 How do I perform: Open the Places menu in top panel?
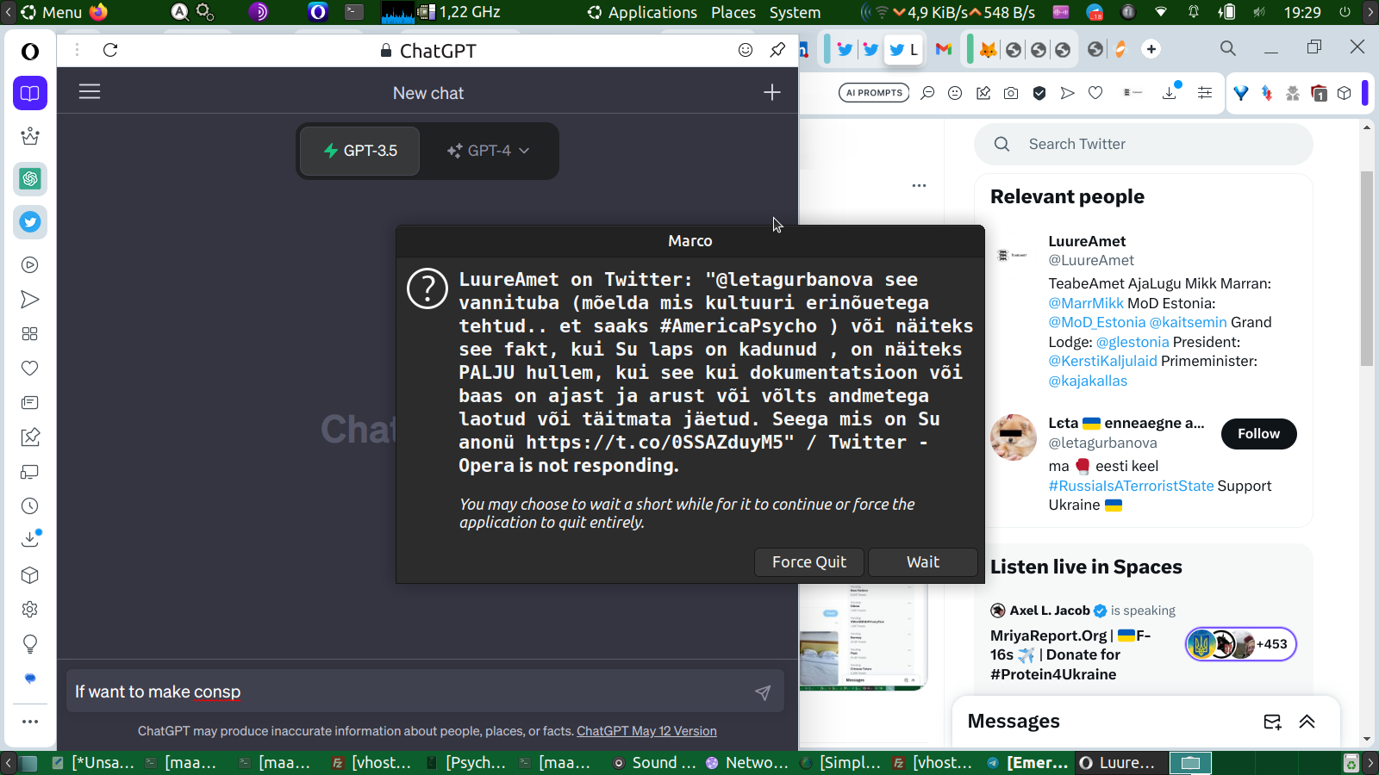(x=733, y=12)
